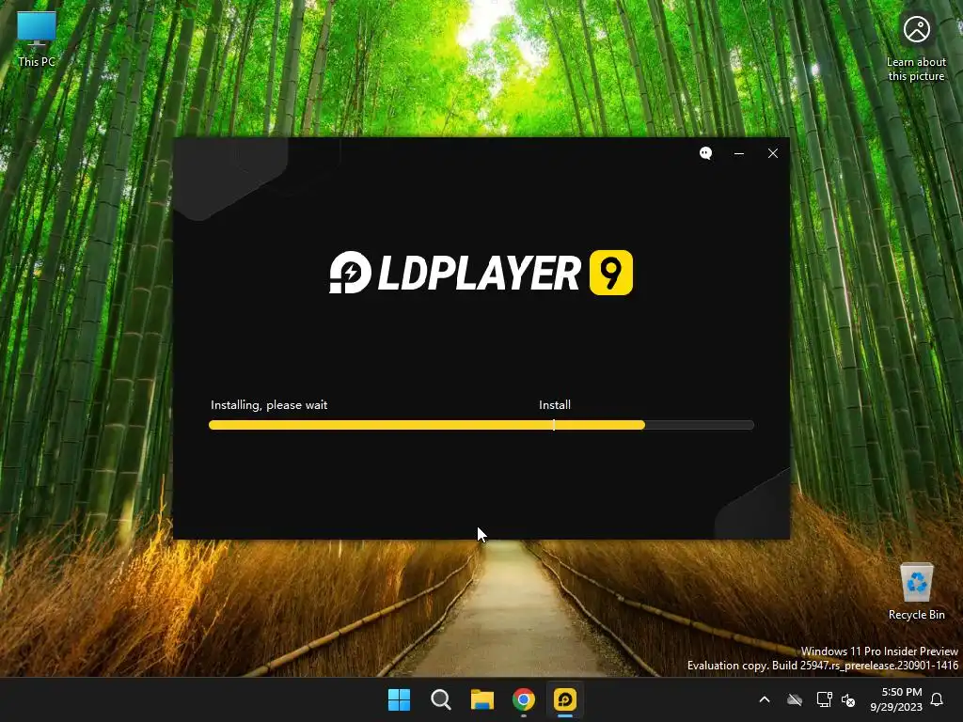Viewport: 963px width, 722px height.
Task: Select the This PC desktop icon
Action: (x=37, y=39)
